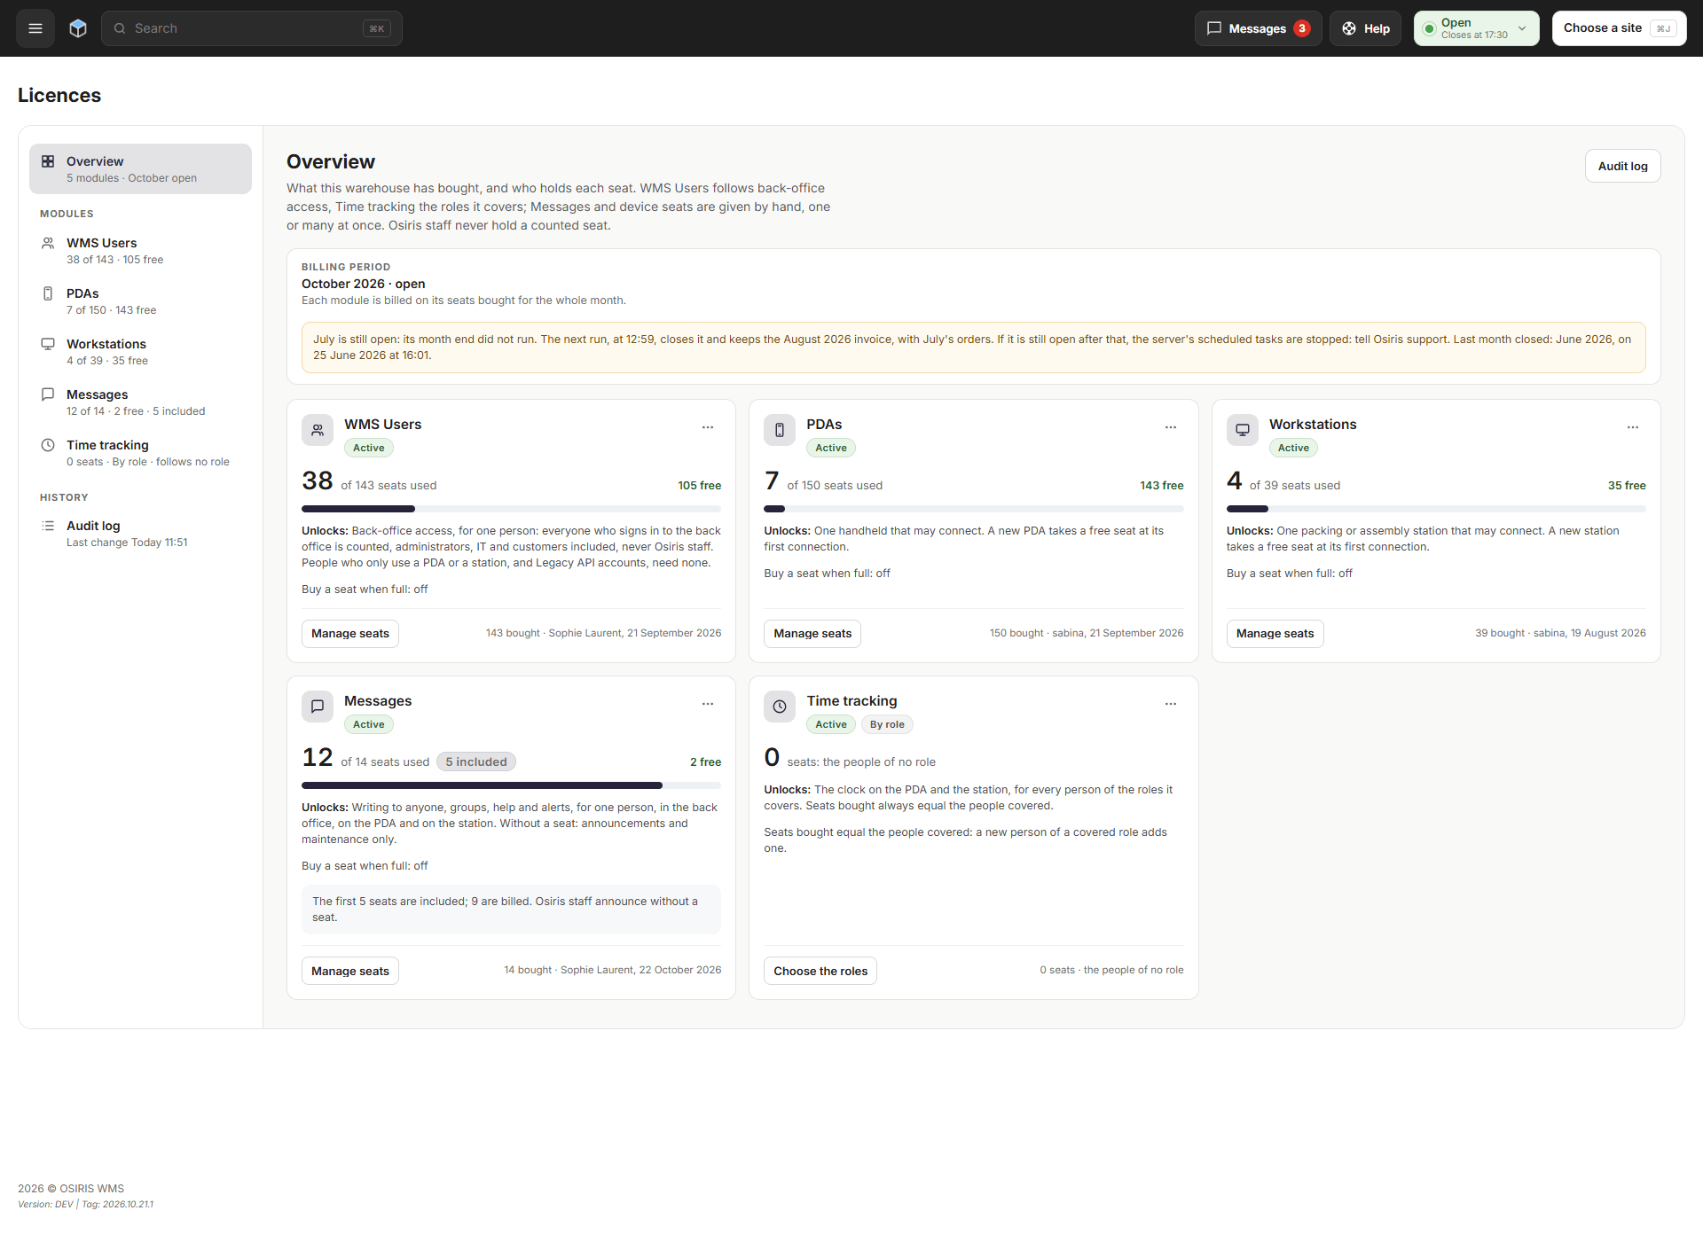1703x1234 pixels.
Task: Open the Workstations card more options menu
Action: point(1633,427)
